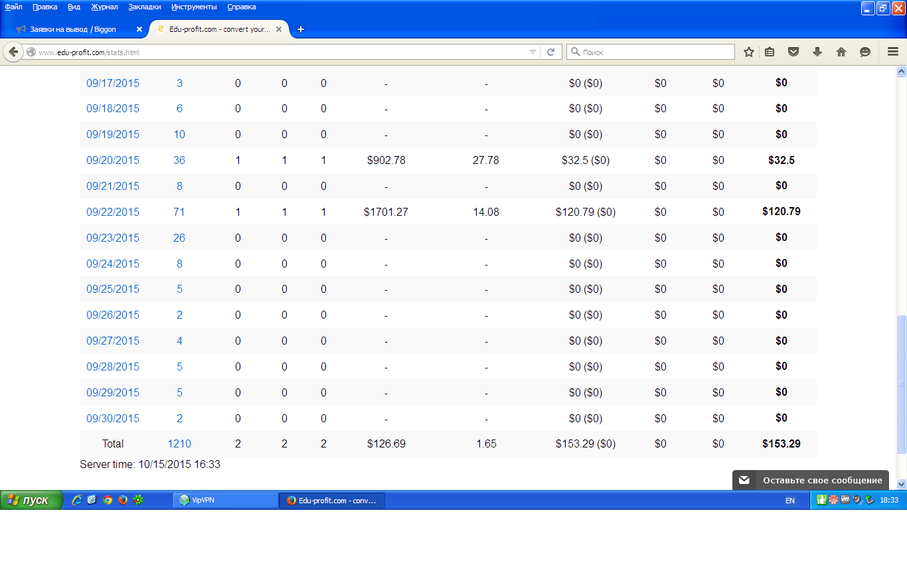Viewport: 907px width, 563px height.
Task: Save page to Pocket icon
Action: click(793, 52)
